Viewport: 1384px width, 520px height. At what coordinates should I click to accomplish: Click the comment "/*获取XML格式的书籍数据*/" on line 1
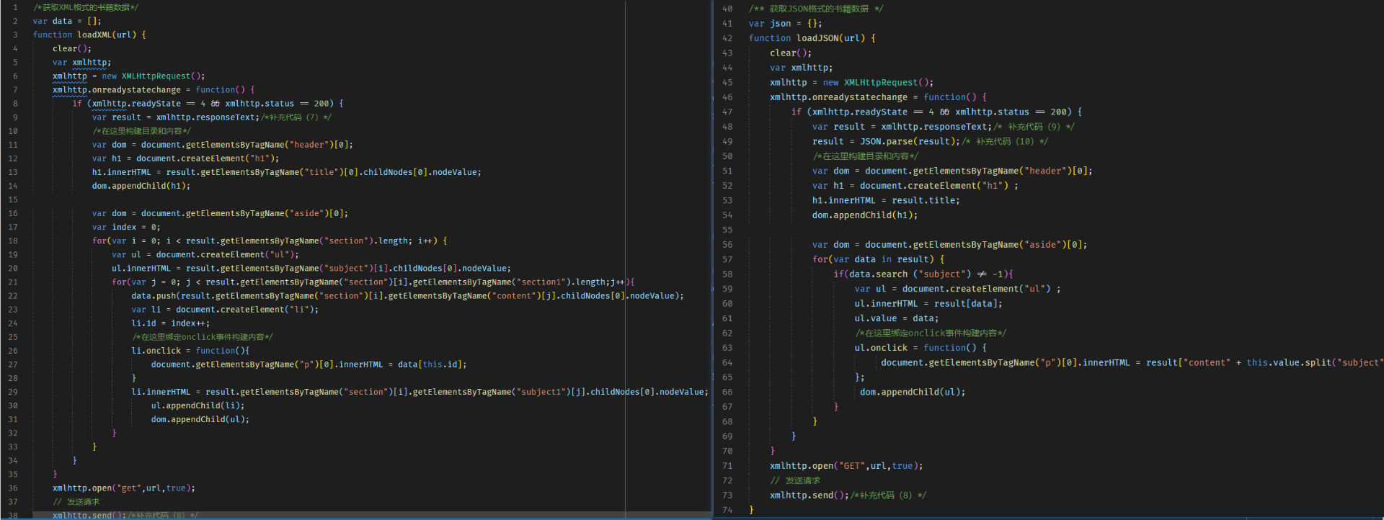coord(86,7)
